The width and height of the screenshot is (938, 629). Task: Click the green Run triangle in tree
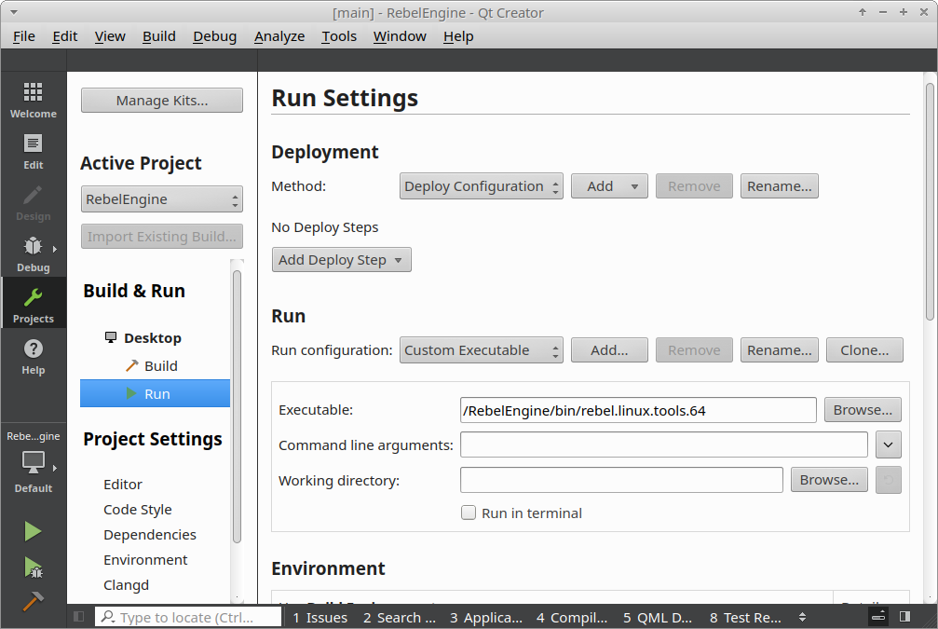131,393
